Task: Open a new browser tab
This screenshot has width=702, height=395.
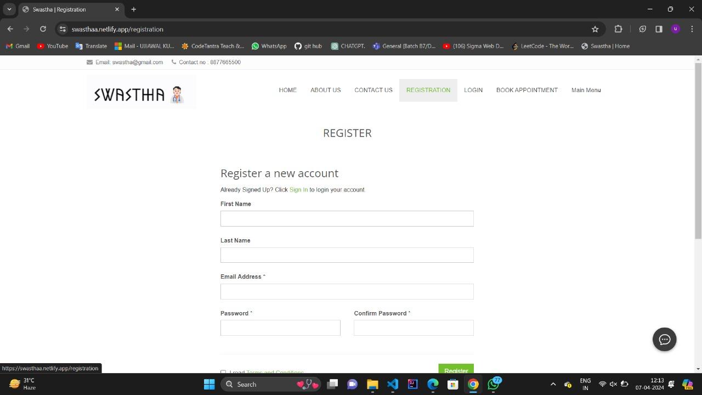Action: pyautogui.click(x=133, y=9)
